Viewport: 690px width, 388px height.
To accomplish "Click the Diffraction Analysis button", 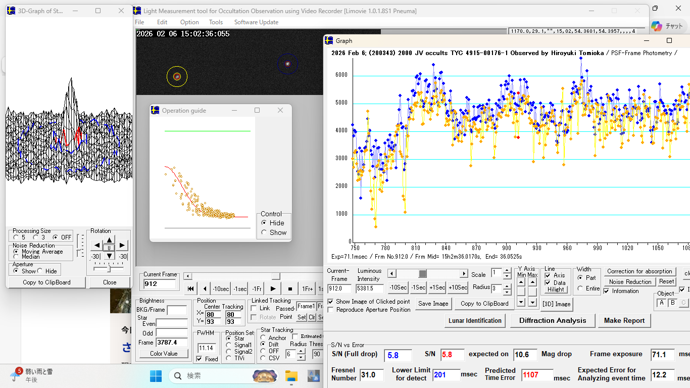I will pos(552,320).
